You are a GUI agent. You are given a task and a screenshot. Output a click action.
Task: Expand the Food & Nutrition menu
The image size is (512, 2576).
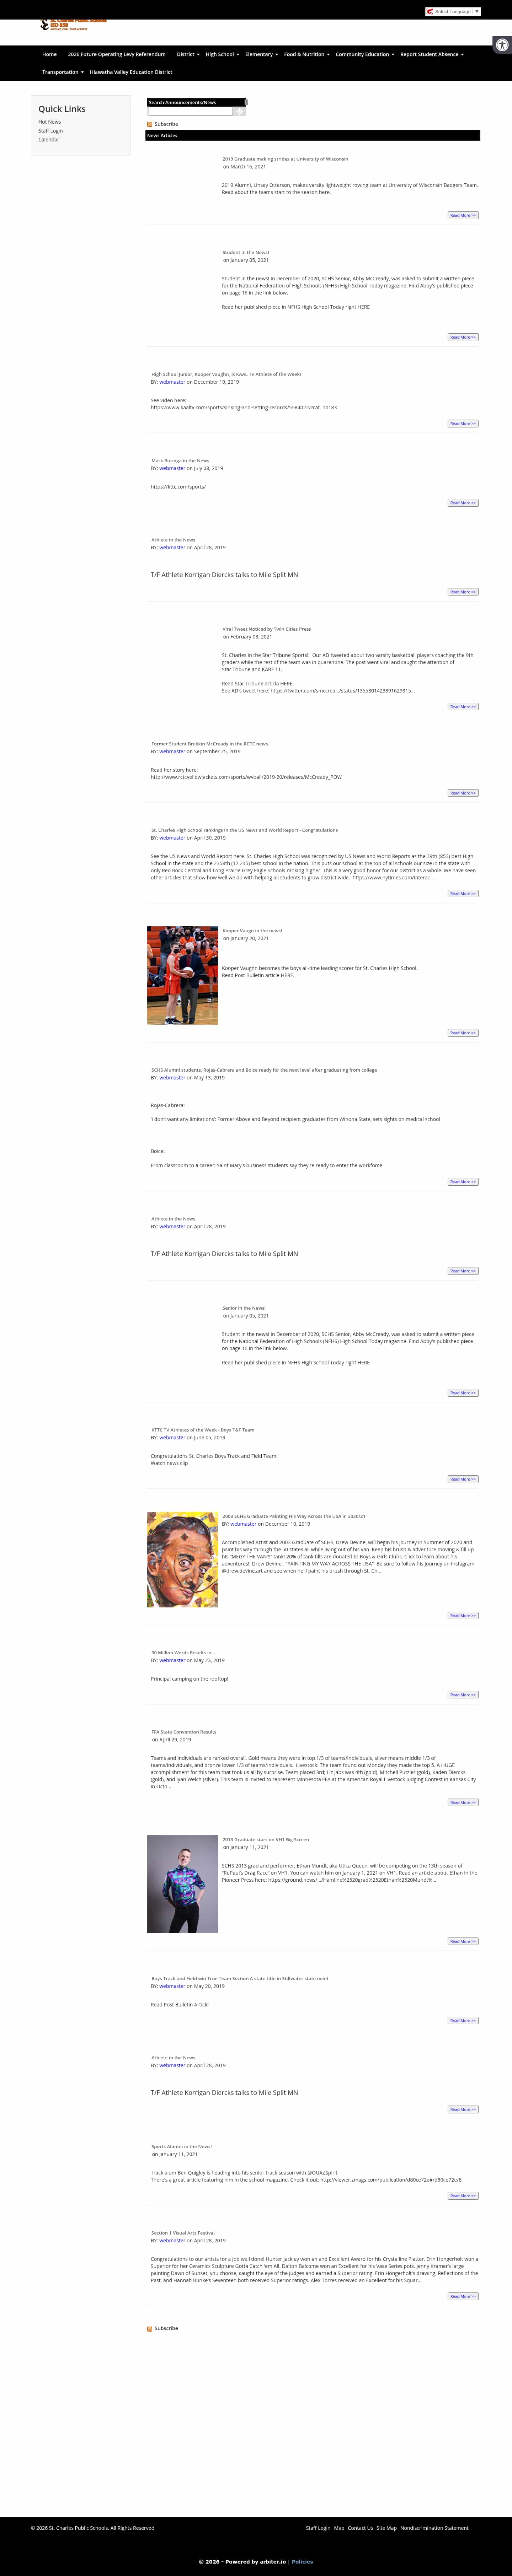[306, 54]
